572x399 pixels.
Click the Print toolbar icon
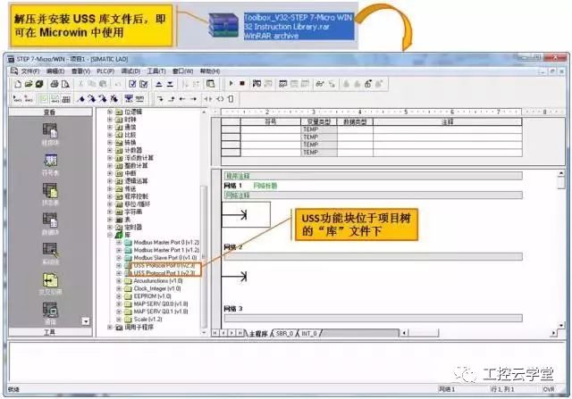tap(55, 84)
